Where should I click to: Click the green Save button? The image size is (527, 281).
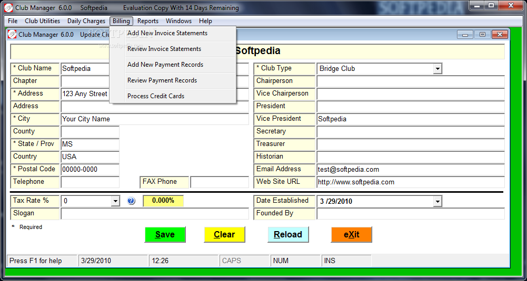click(165, 234)
